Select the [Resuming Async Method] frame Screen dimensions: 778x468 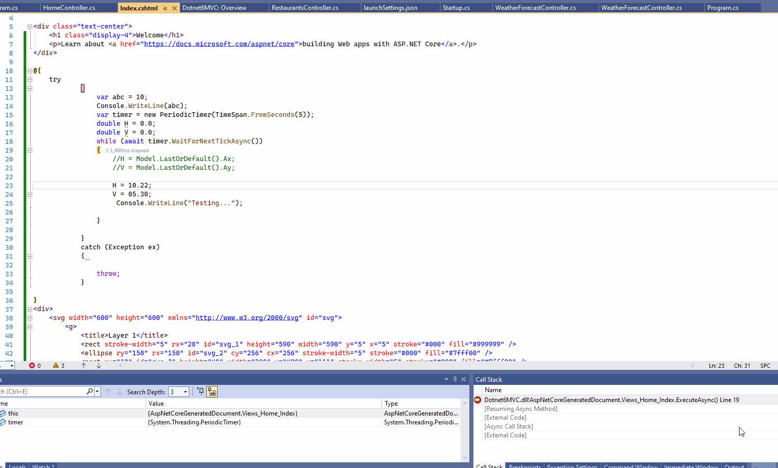click(x=521, y=409)
